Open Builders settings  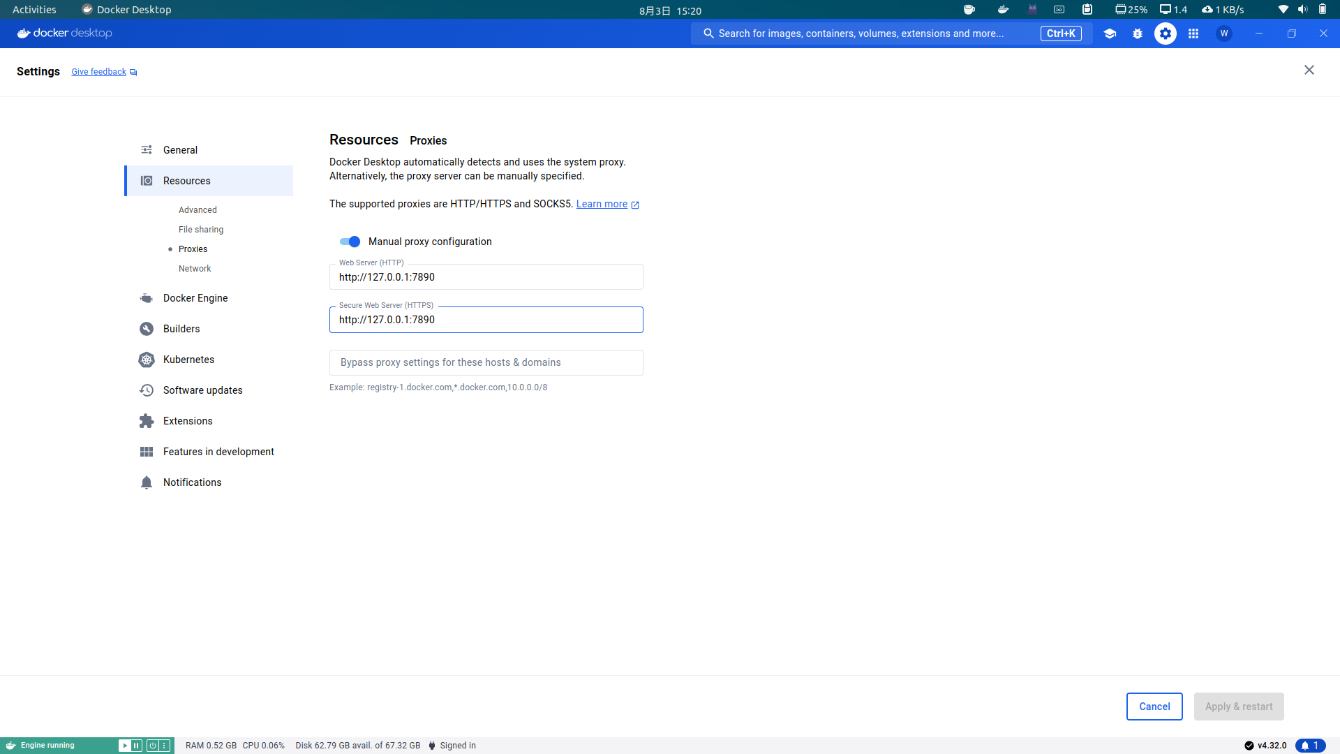209,329
